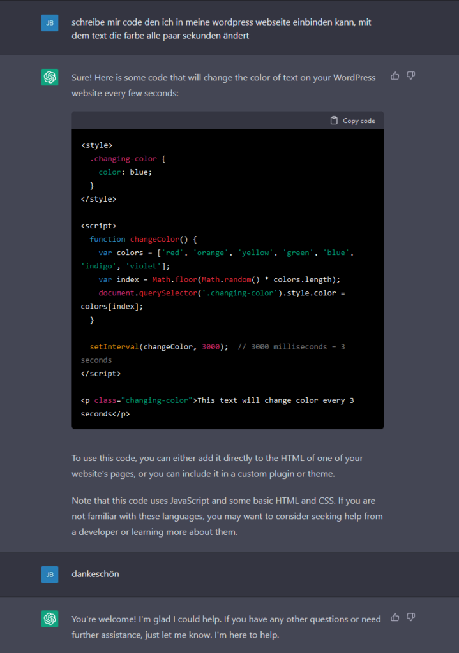Click the "document.querySelector" code line

(x=222, y=293)
